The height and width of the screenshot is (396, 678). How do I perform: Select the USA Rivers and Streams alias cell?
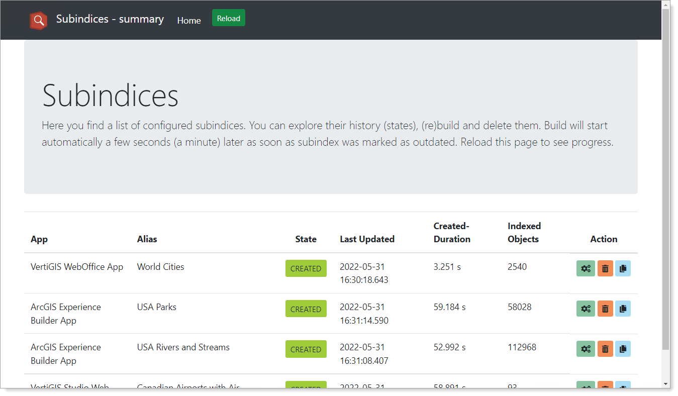tap(183, 347)
